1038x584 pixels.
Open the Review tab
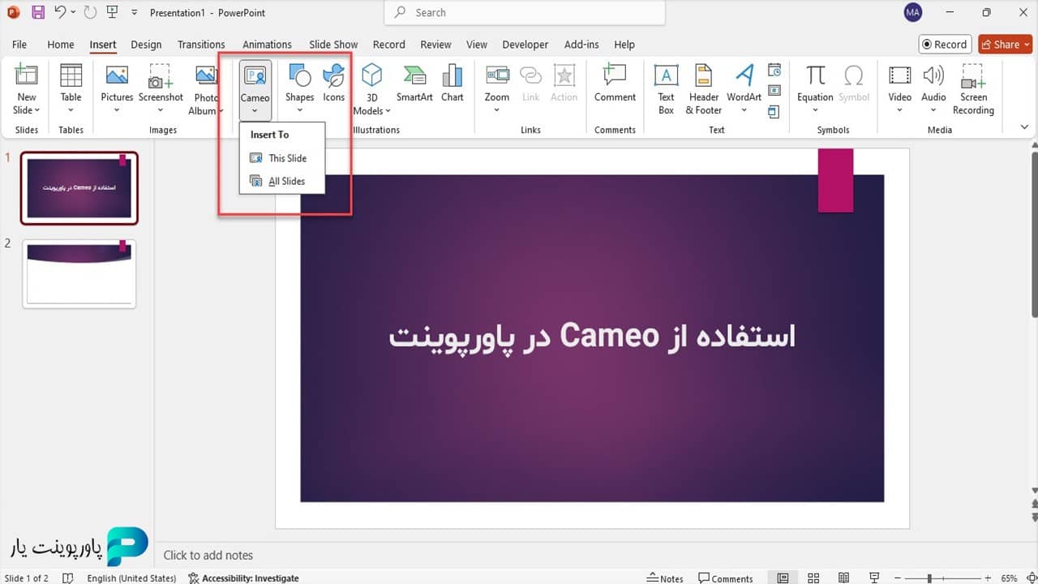click(435, 45)
